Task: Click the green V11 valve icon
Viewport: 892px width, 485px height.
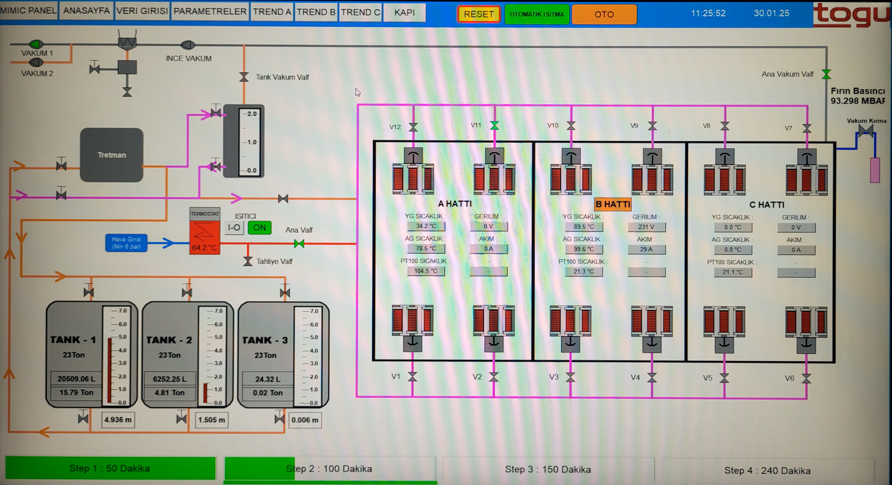Action: click(x=494, y=126)
